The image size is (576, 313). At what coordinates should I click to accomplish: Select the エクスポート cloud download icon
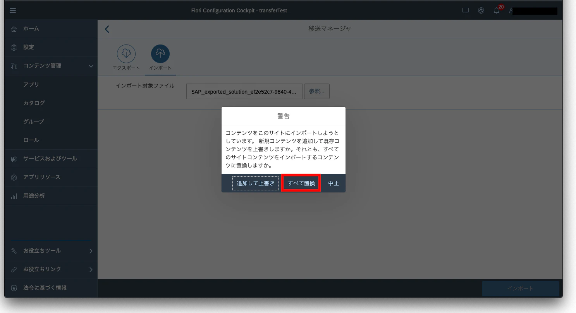point(126,54)
